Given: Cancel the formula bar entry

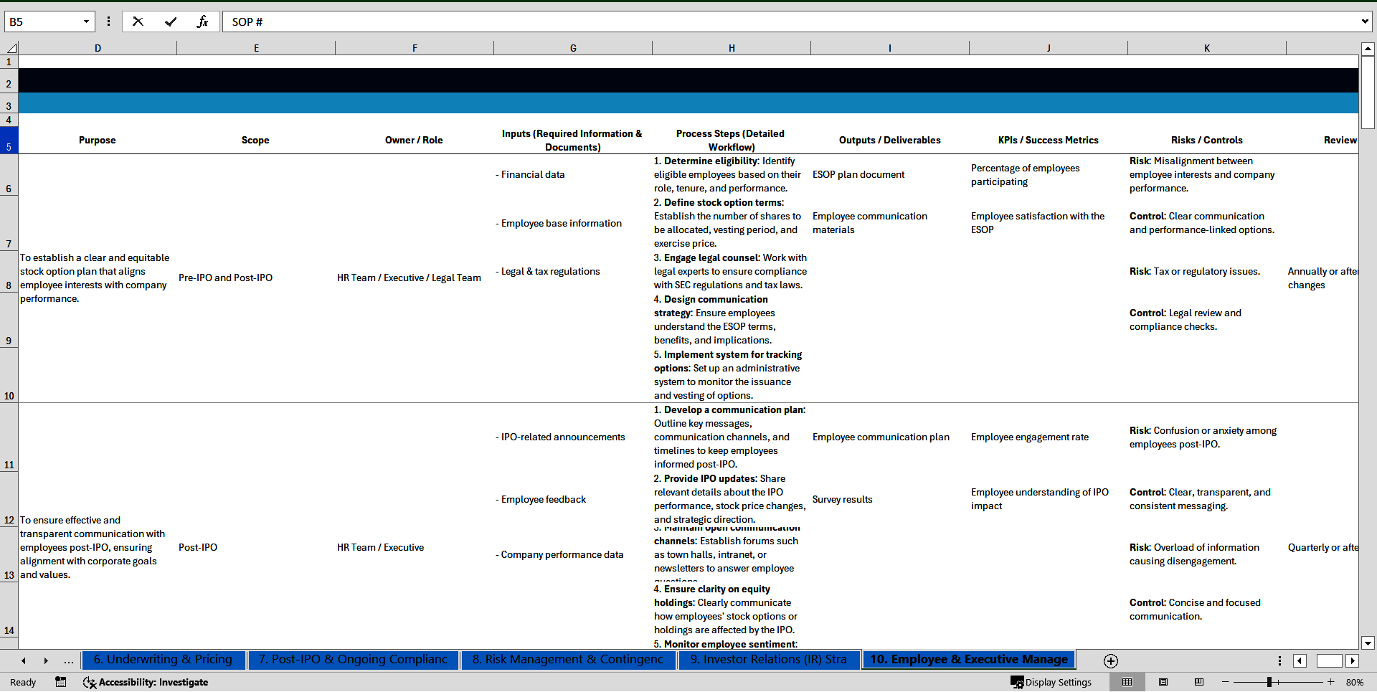Looking at the screenshot, I should pyautogui.click(x=138, y=22).
